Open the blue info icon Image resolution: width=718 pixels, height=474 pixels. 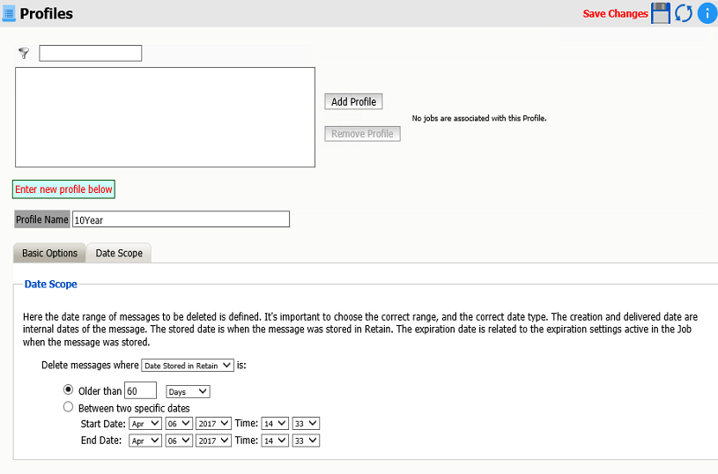point(707,13)
